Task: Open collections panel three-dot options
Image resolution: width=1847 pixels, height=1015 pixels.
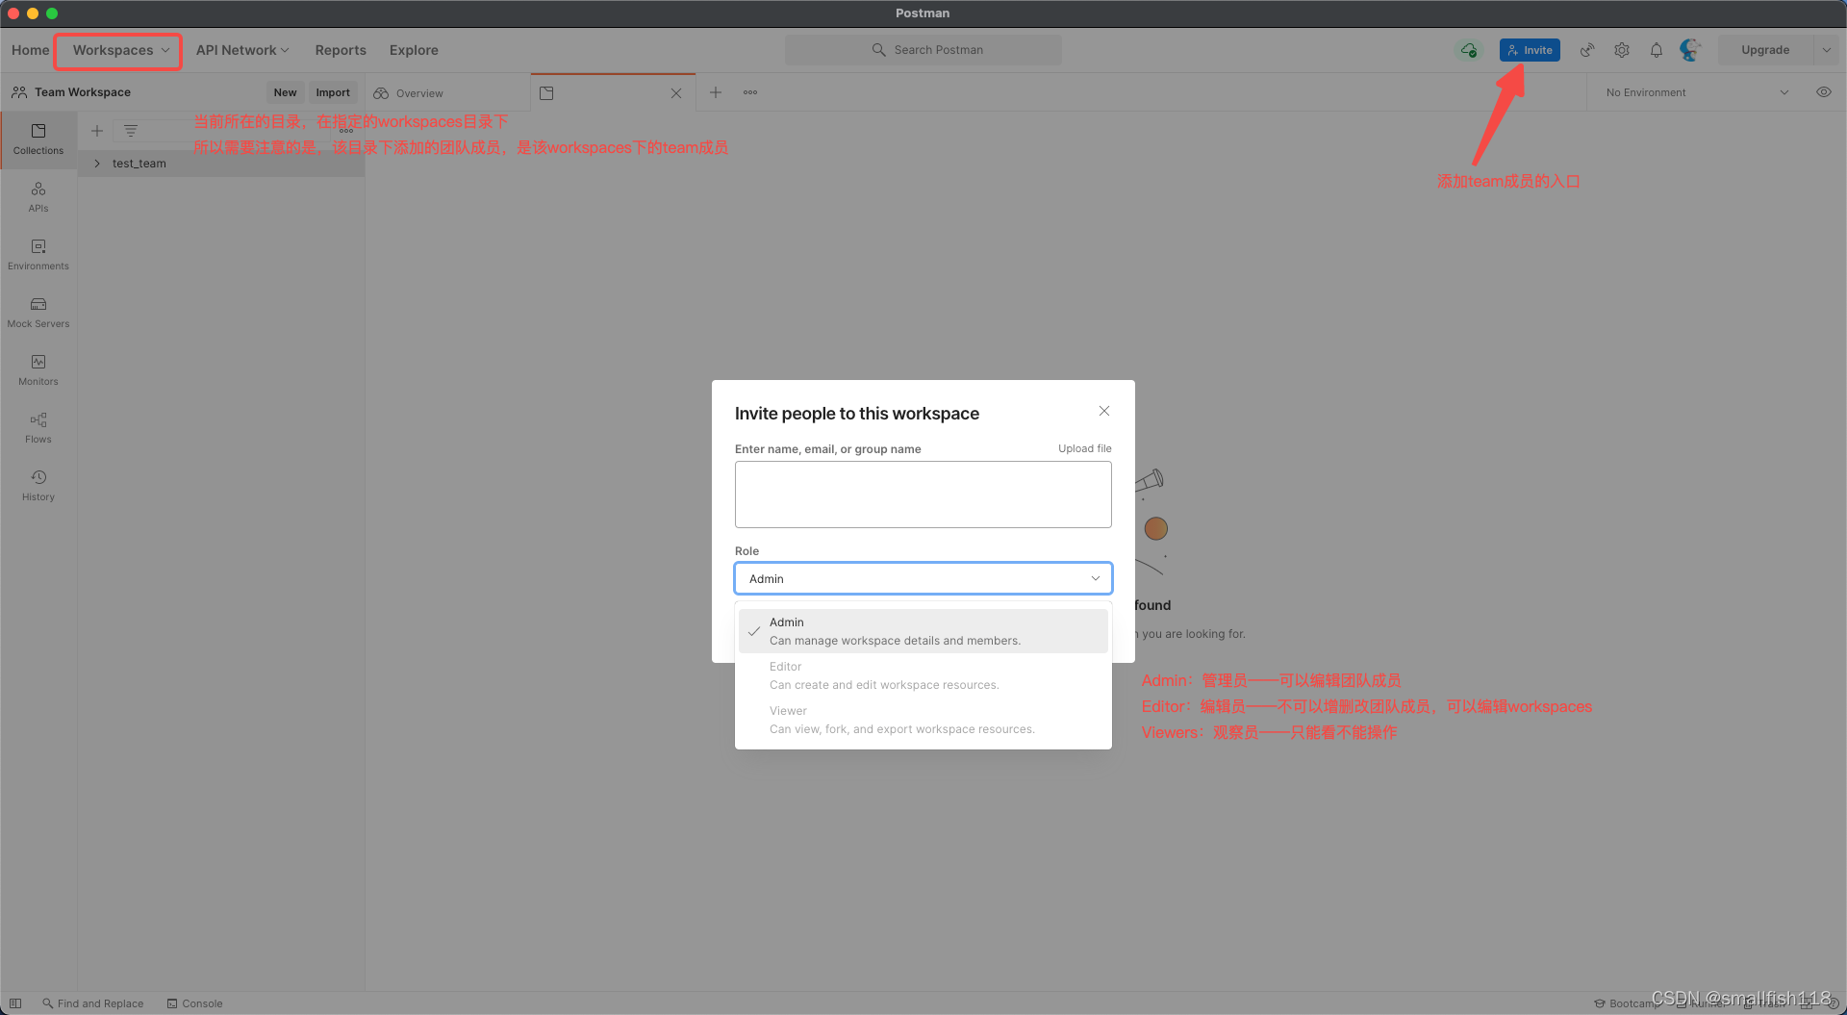Action: (346, 131)
